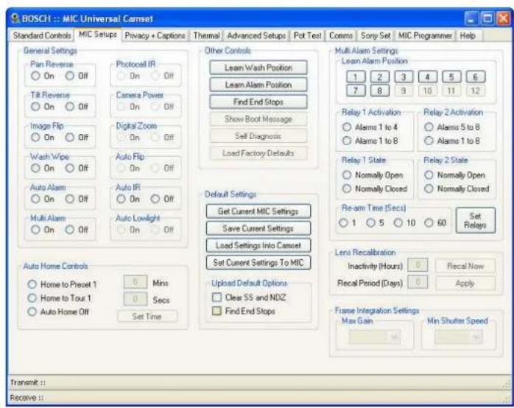Click Learn Alarm Position in Other Controls
Viewport: 514px width, 408px height.
click(258, 85)
